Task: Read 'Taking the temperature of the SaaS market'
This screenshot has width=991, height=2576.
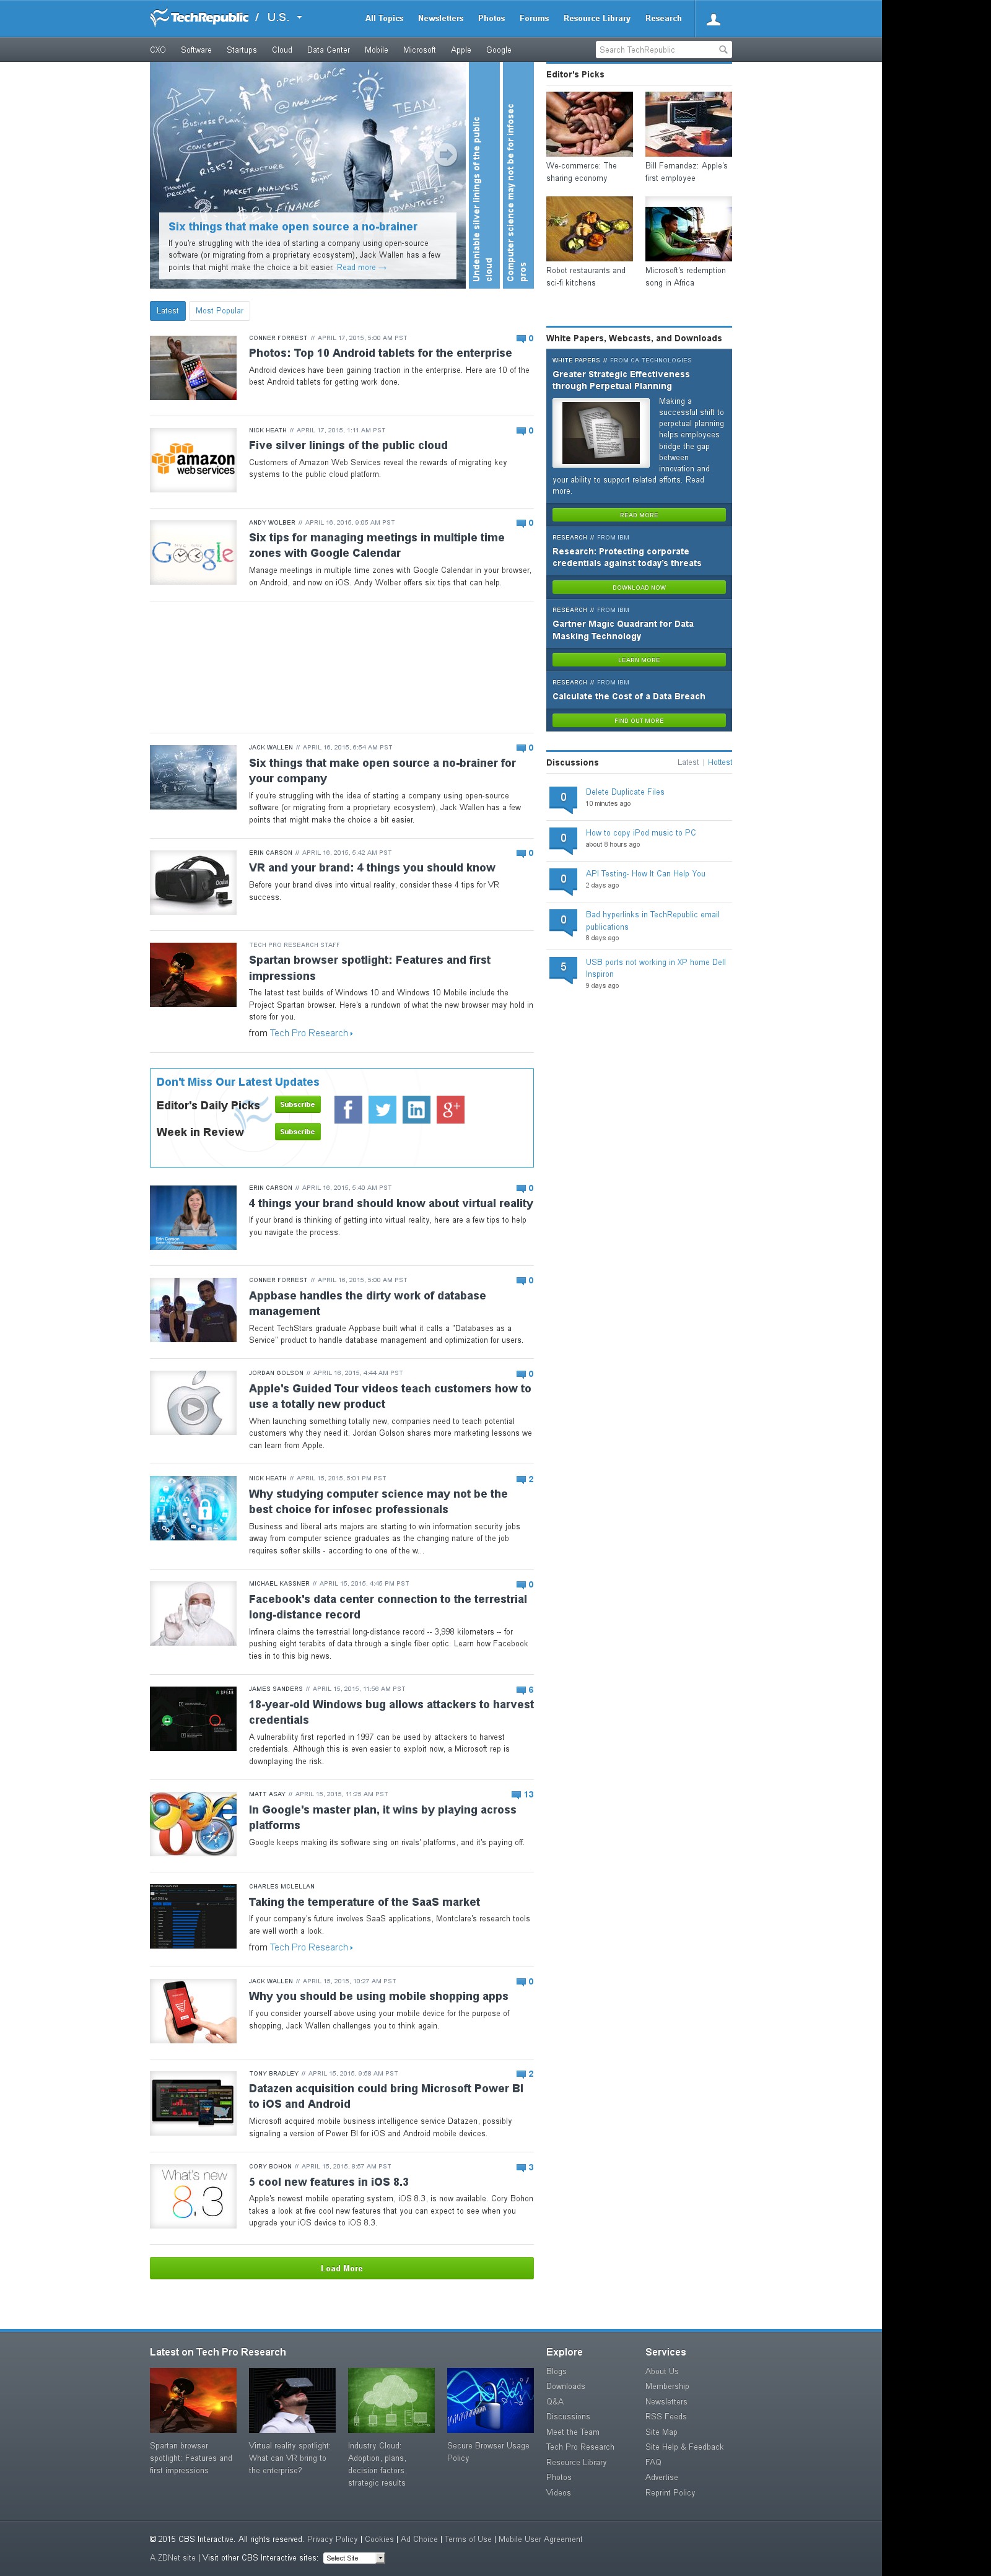Action: pyautogui.click(x=364, y=1902)
